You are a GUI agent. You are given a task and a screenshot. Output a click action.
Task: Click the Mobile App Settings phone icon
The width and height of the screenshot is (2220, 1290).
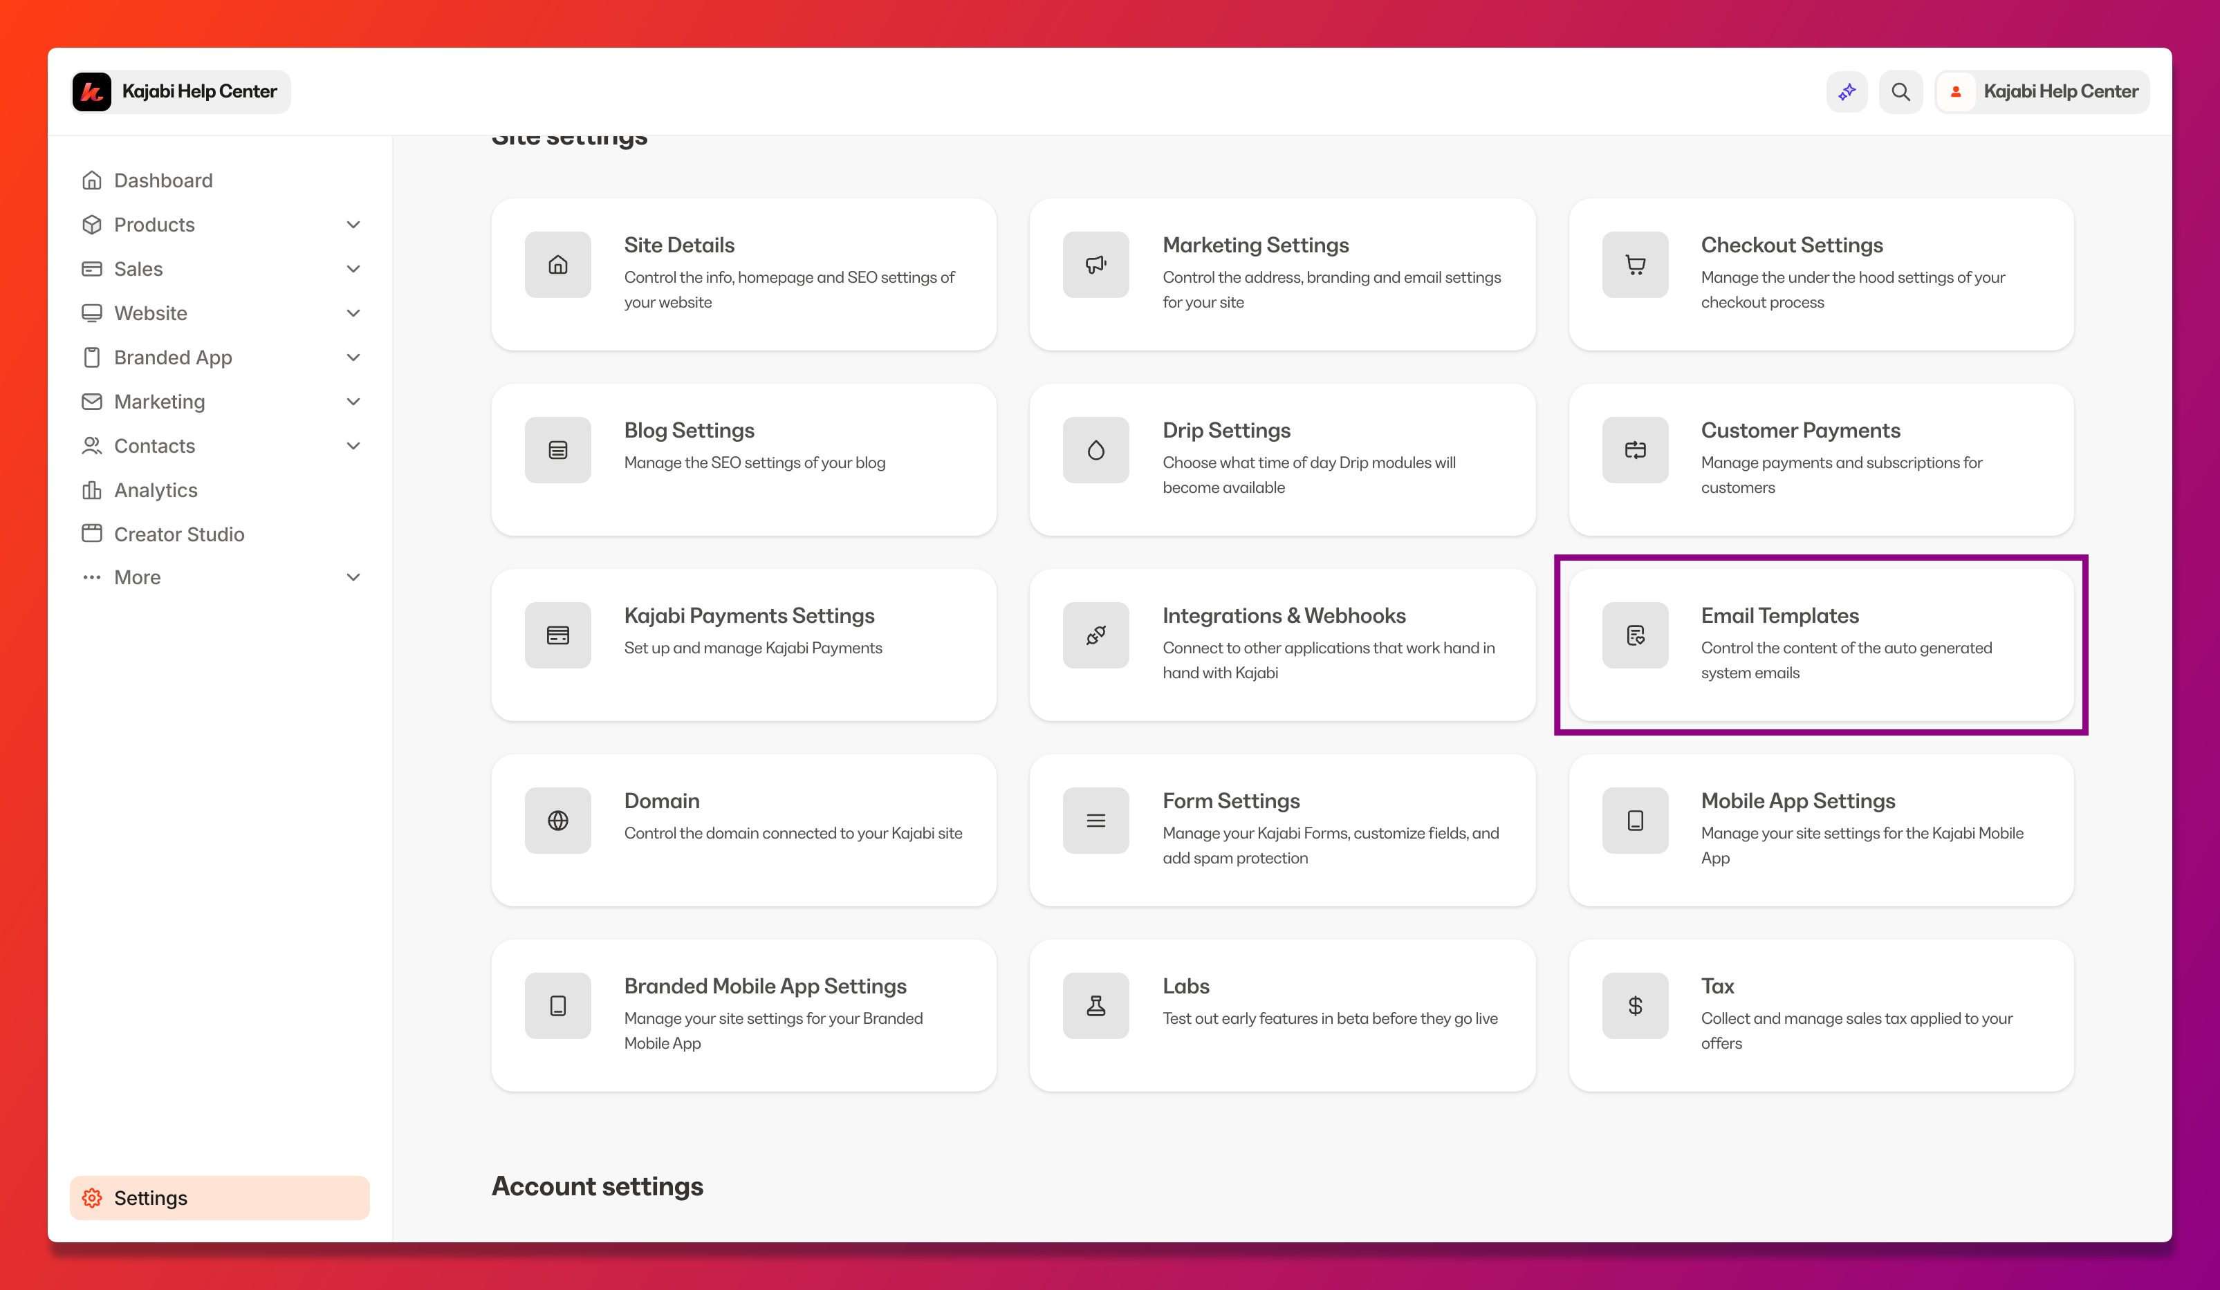click(1635, 821)
